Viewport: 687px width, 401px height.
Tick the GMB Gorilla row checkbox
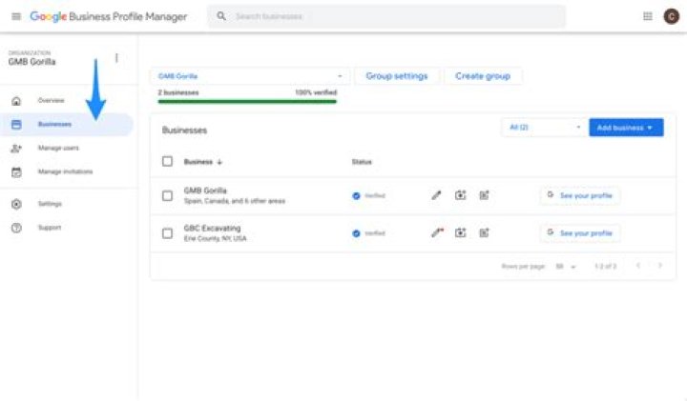point(167,195)
